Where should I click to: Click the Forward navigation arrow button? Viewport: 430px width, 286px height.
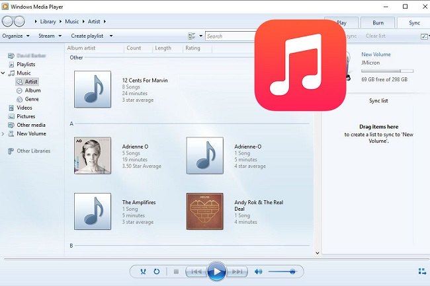[19, 21]
